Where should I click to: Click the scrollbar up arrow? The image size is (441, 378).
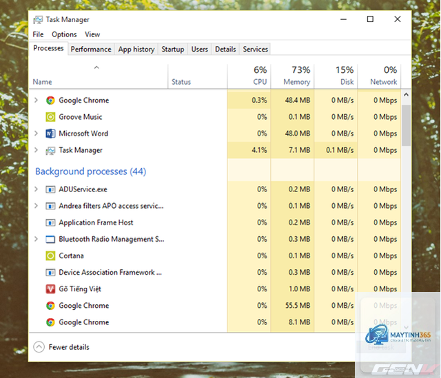tap(406, 95)
